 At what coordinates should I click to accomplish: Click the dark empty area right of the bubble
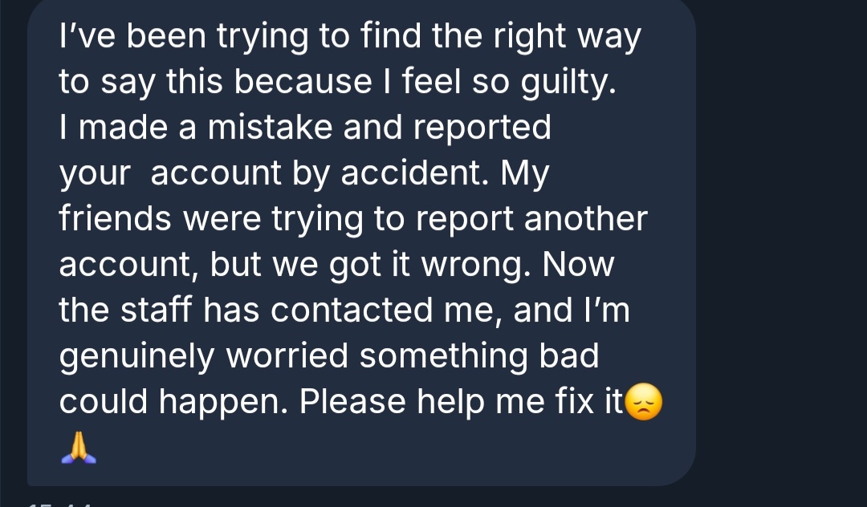tap(779, 241)
